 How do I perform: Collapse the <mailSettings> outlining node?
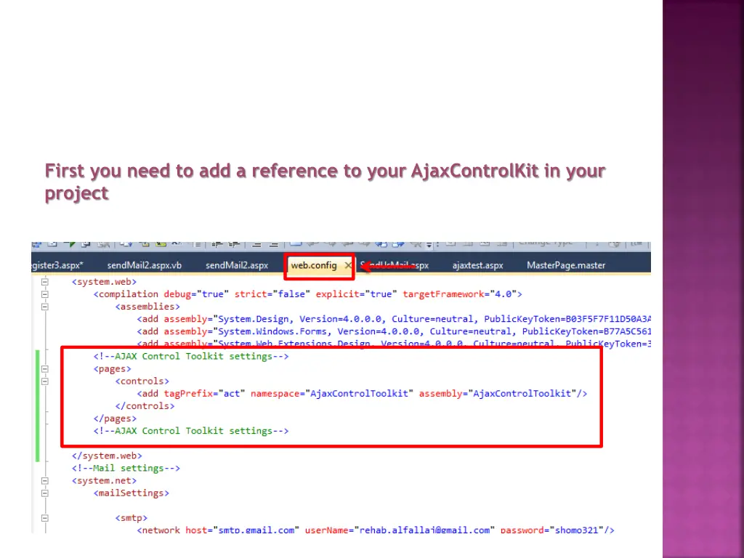click(44, 493)
